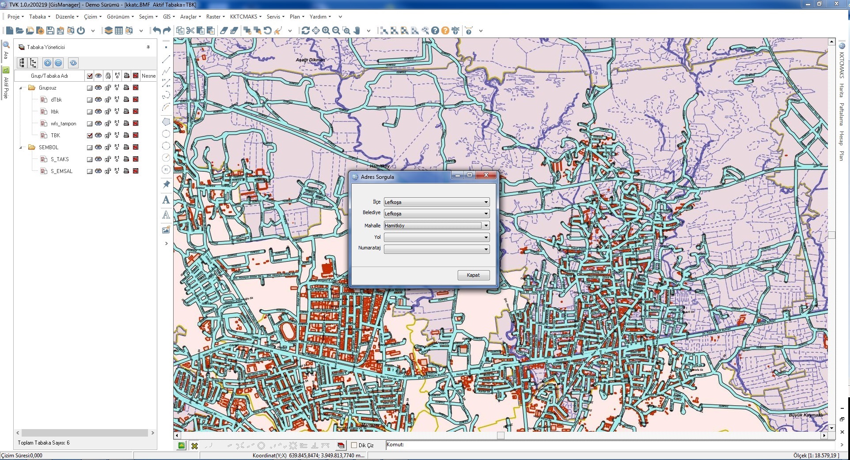This screenshot has width=850, height=460.
Task: Click the Redo arrow icon
Action: (167, 30)
